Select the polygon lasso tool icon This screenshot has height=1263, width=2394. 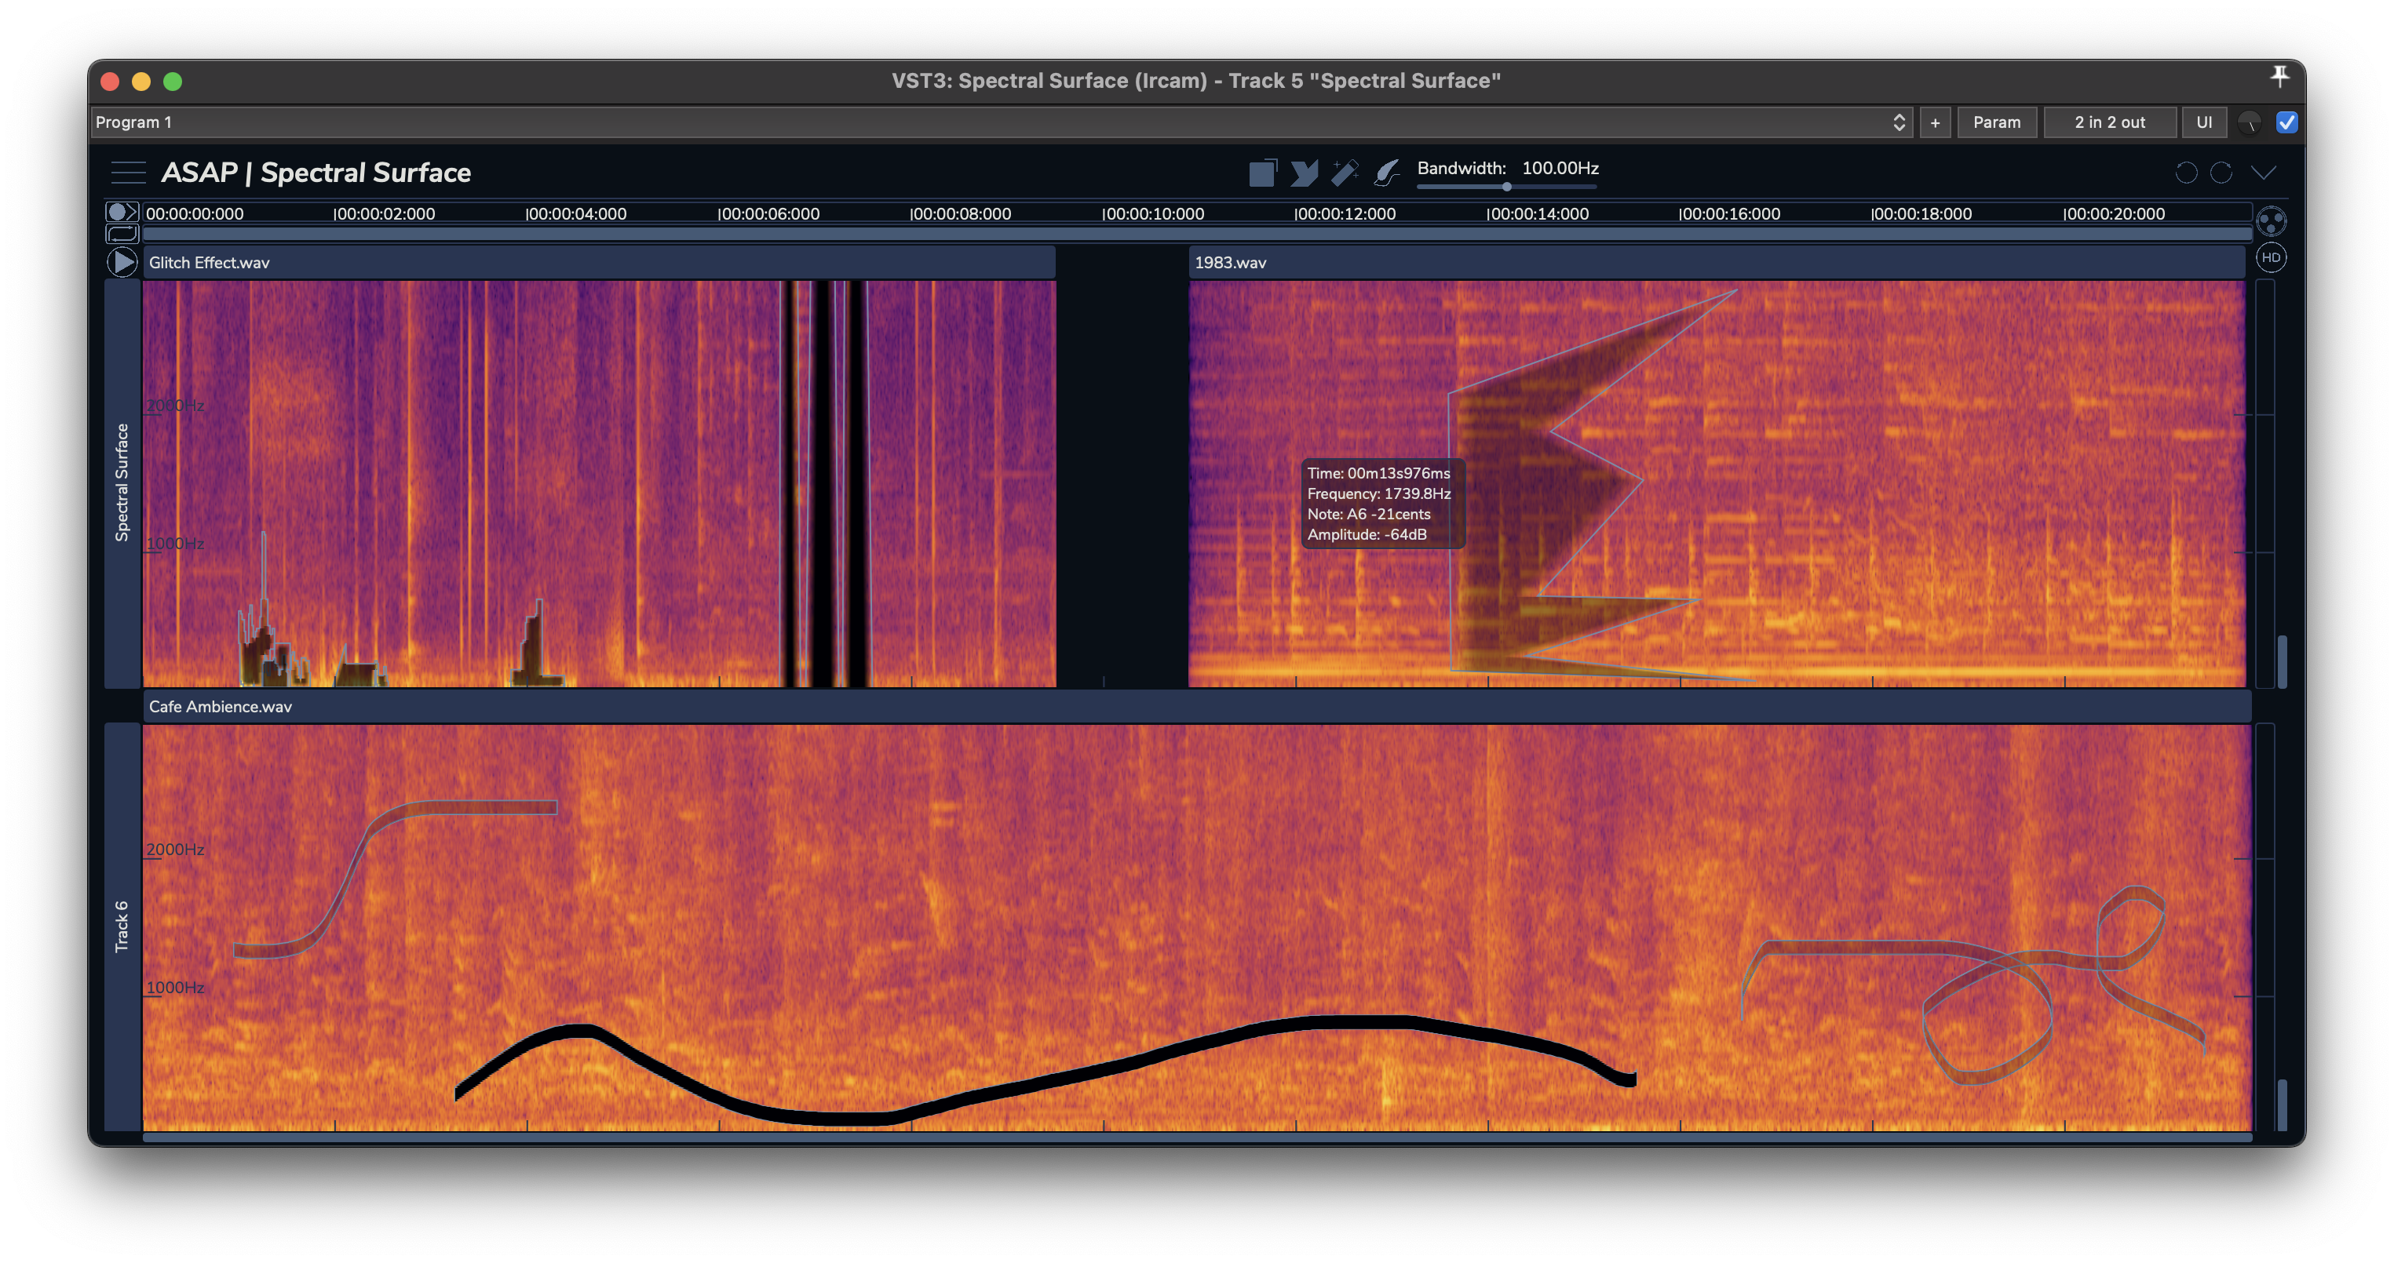point(1304,173)
